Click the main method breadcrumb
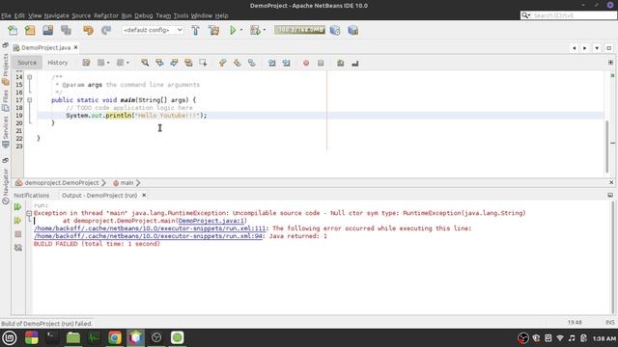 126,182
